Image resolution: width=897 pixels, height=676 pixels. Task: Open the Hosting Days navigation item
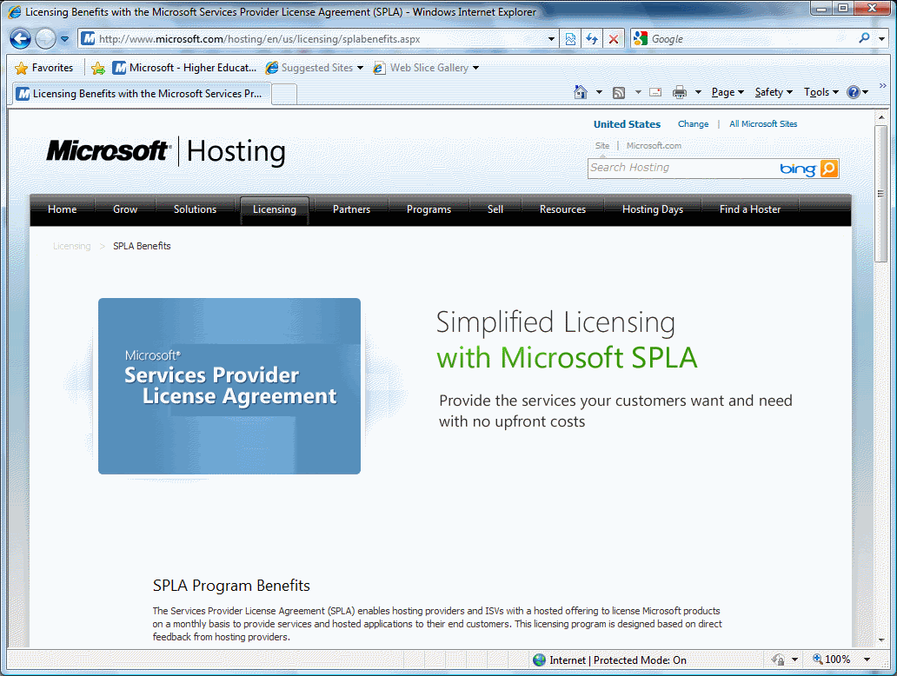[652, 209]
